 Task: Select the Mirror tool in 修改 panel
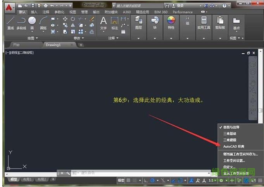(x=73, y=25)
